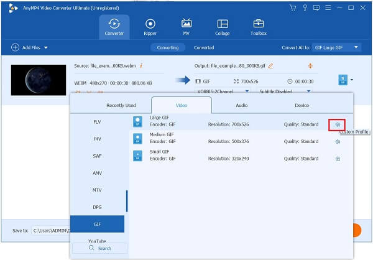Rename output file with pencil icon
Screen dimensions: 373x260
[x=270, y=66]
